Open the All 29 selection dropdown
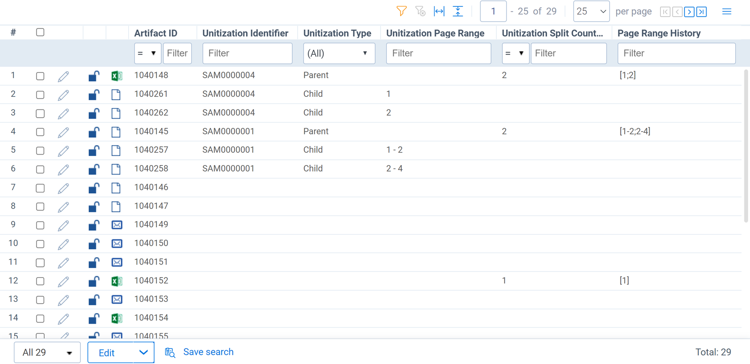 point(47,352)
